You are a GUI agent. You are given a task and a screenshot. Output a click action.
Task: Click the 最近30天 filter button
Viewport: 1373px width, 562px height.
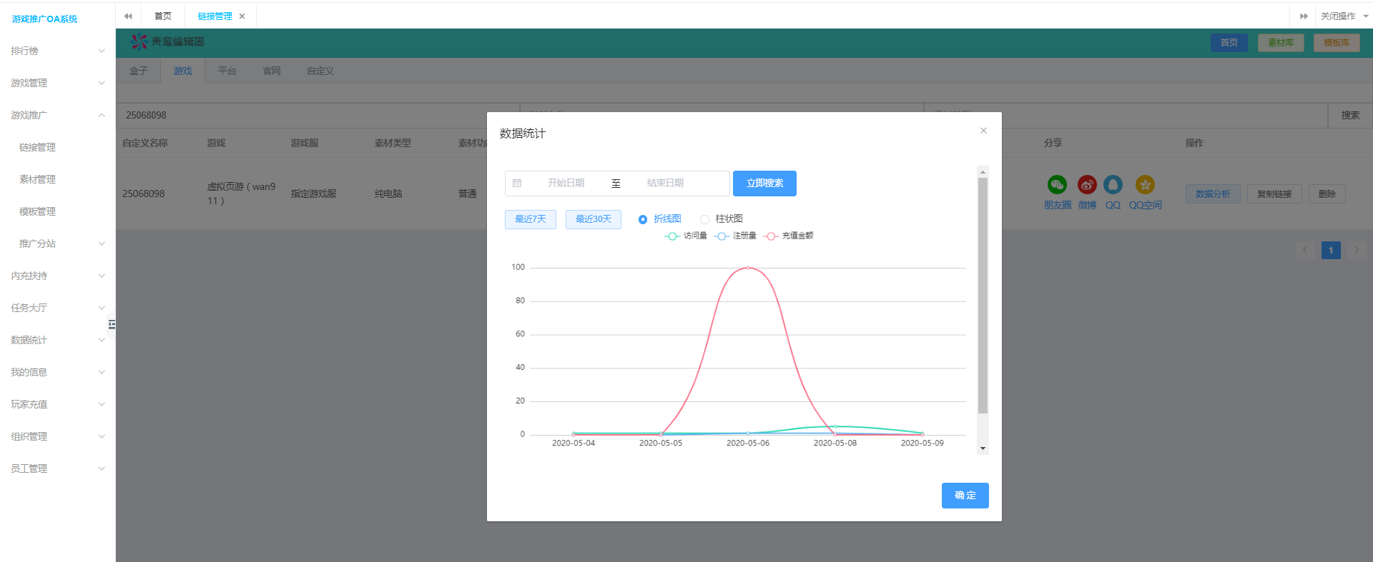pos(594,219)
